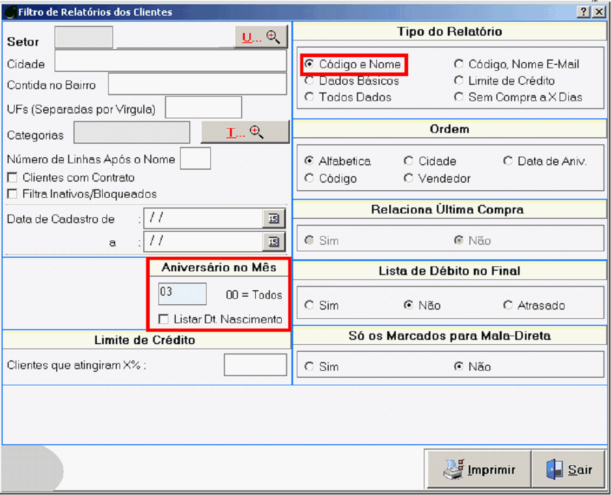Image resolution: width=611 pixels, height=495 pixels.
Task: Toggle Filtra Inativos/Bloqueados checkbox
Action: coord(11,194)
